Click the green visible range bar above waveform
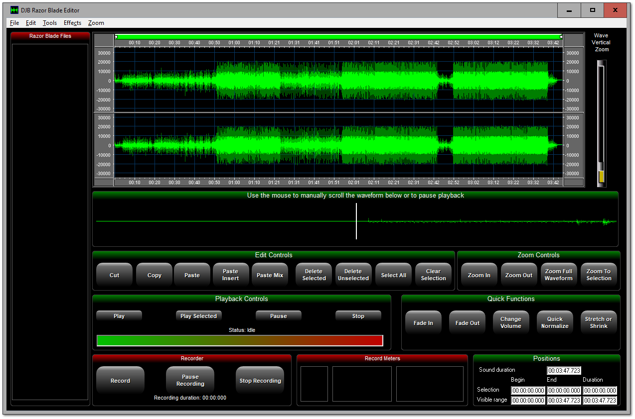This screenshot has height=419, width=635. click(338, 36)
